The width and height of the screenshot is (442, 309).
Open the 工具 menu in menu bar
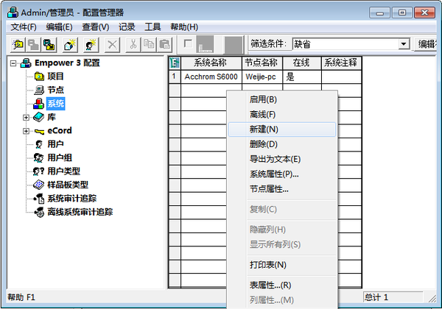tap(152, 27)
